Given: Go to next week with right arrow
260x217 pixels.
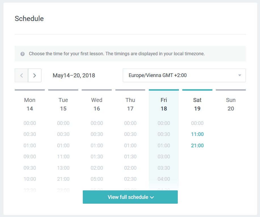Looking at the screenshot, I should tap(35, 75).
